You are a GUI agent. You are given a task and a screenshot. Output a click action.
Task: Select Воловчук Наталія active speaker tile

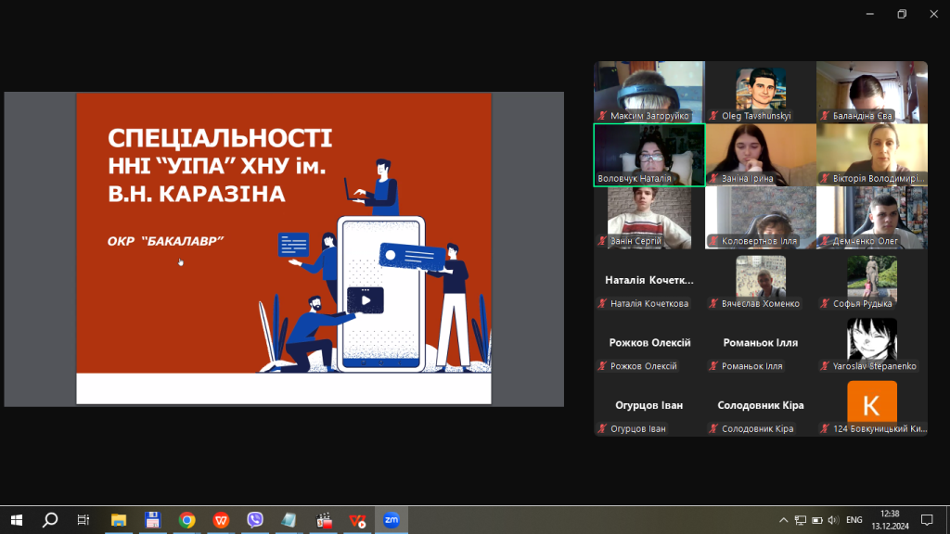pos(649,155)
